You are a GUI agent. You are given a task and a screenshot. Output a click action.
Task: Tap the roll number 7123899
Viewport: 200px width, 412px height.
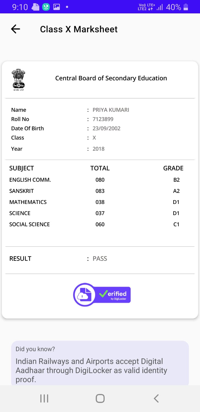(103, 119)
